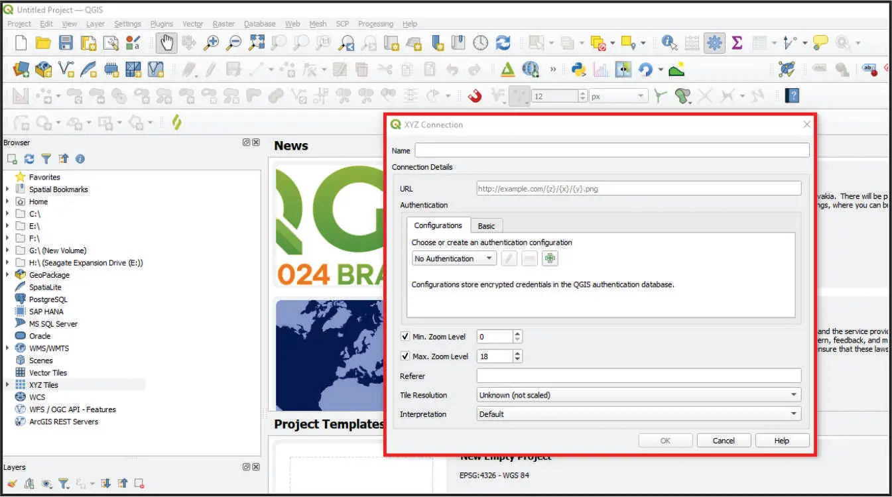Screen dimensions: 892x497
Task: Click the Referer input field
Action: tap(639, 376)
